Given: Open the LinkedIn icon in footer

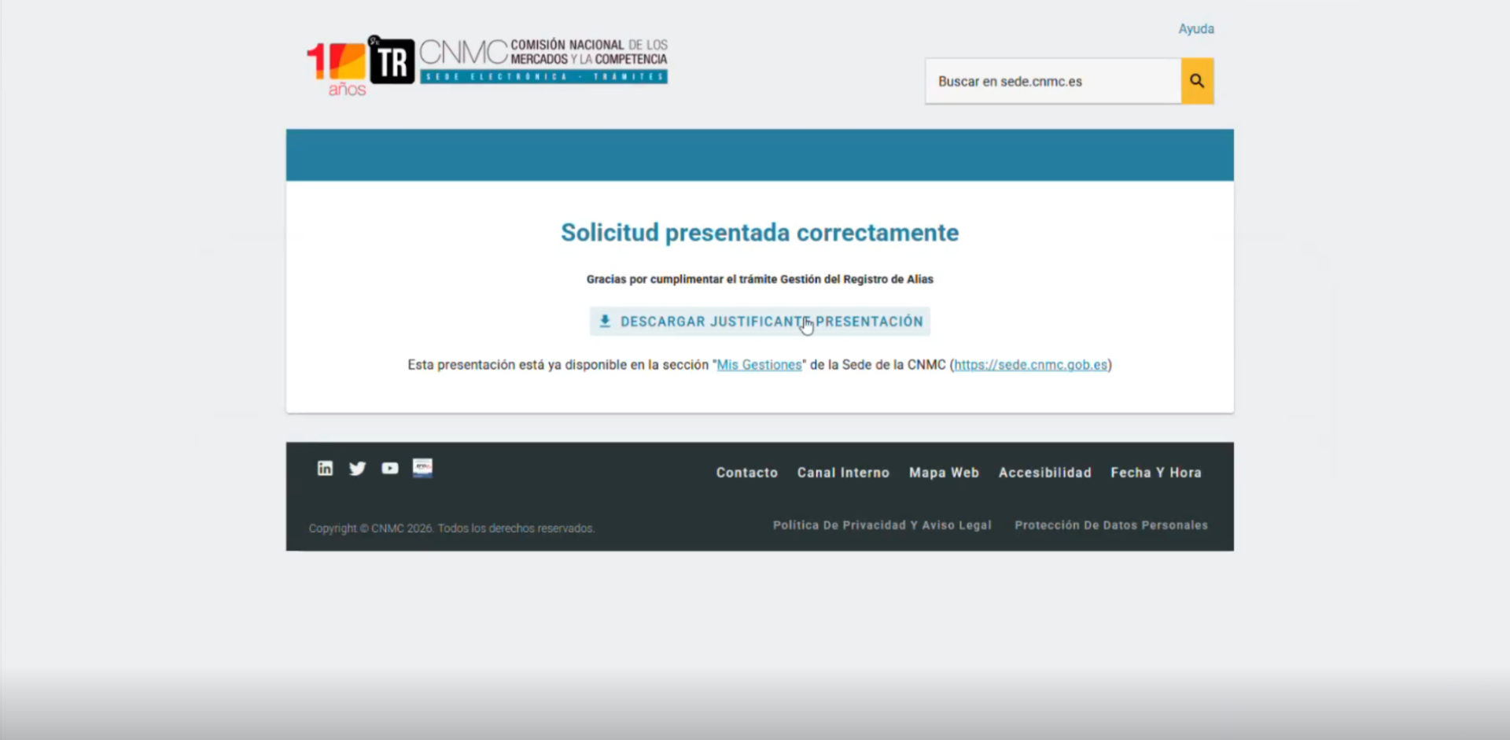Looking at the screenshot, I should [325, 469].
